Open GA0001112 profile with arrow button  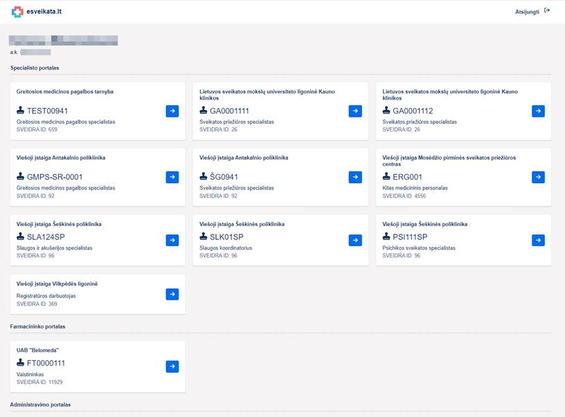538,111
